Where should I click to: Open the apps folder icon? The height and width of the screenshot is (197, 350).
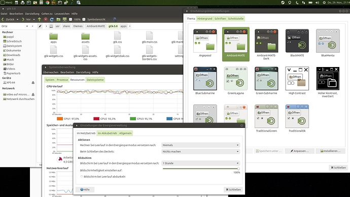click(x=54, y=36)
